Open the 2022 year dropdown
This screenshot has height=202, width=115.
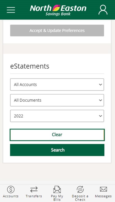[x=57, y=116]
